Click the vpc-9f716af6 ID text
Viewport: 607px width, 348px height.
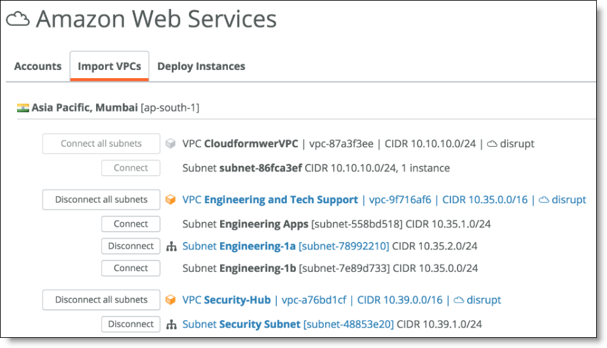click(400, 199)
